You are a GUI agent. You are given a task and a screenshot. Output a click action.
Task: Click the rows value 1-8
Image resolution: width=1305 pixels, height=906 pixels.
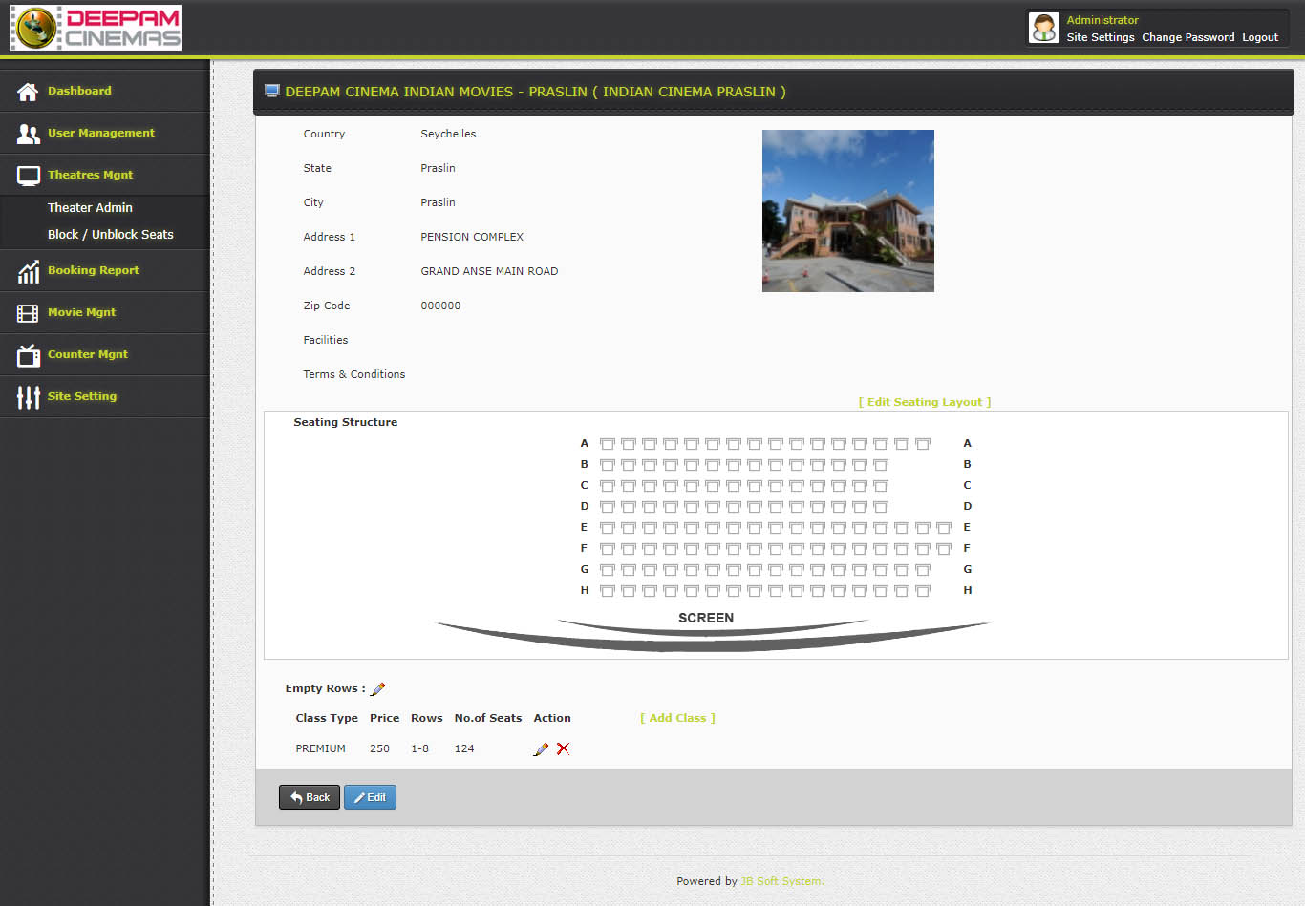420,748
